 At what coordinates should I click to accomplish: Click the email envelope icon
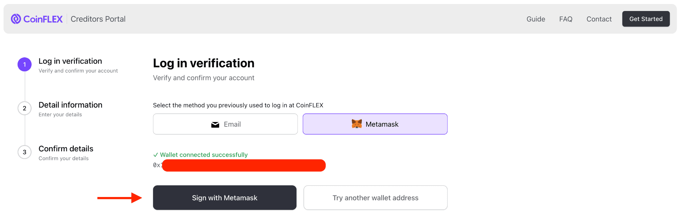click(x=215, y=124)
